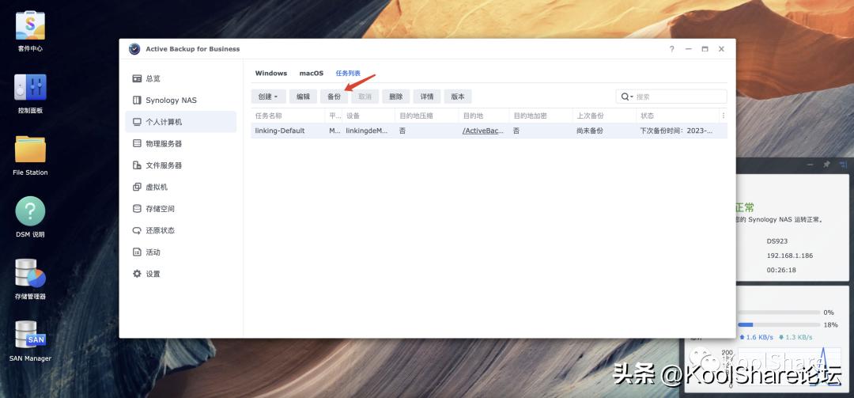
Task: Click the 活动 activity sidebar icon
Action: (137, 252)
